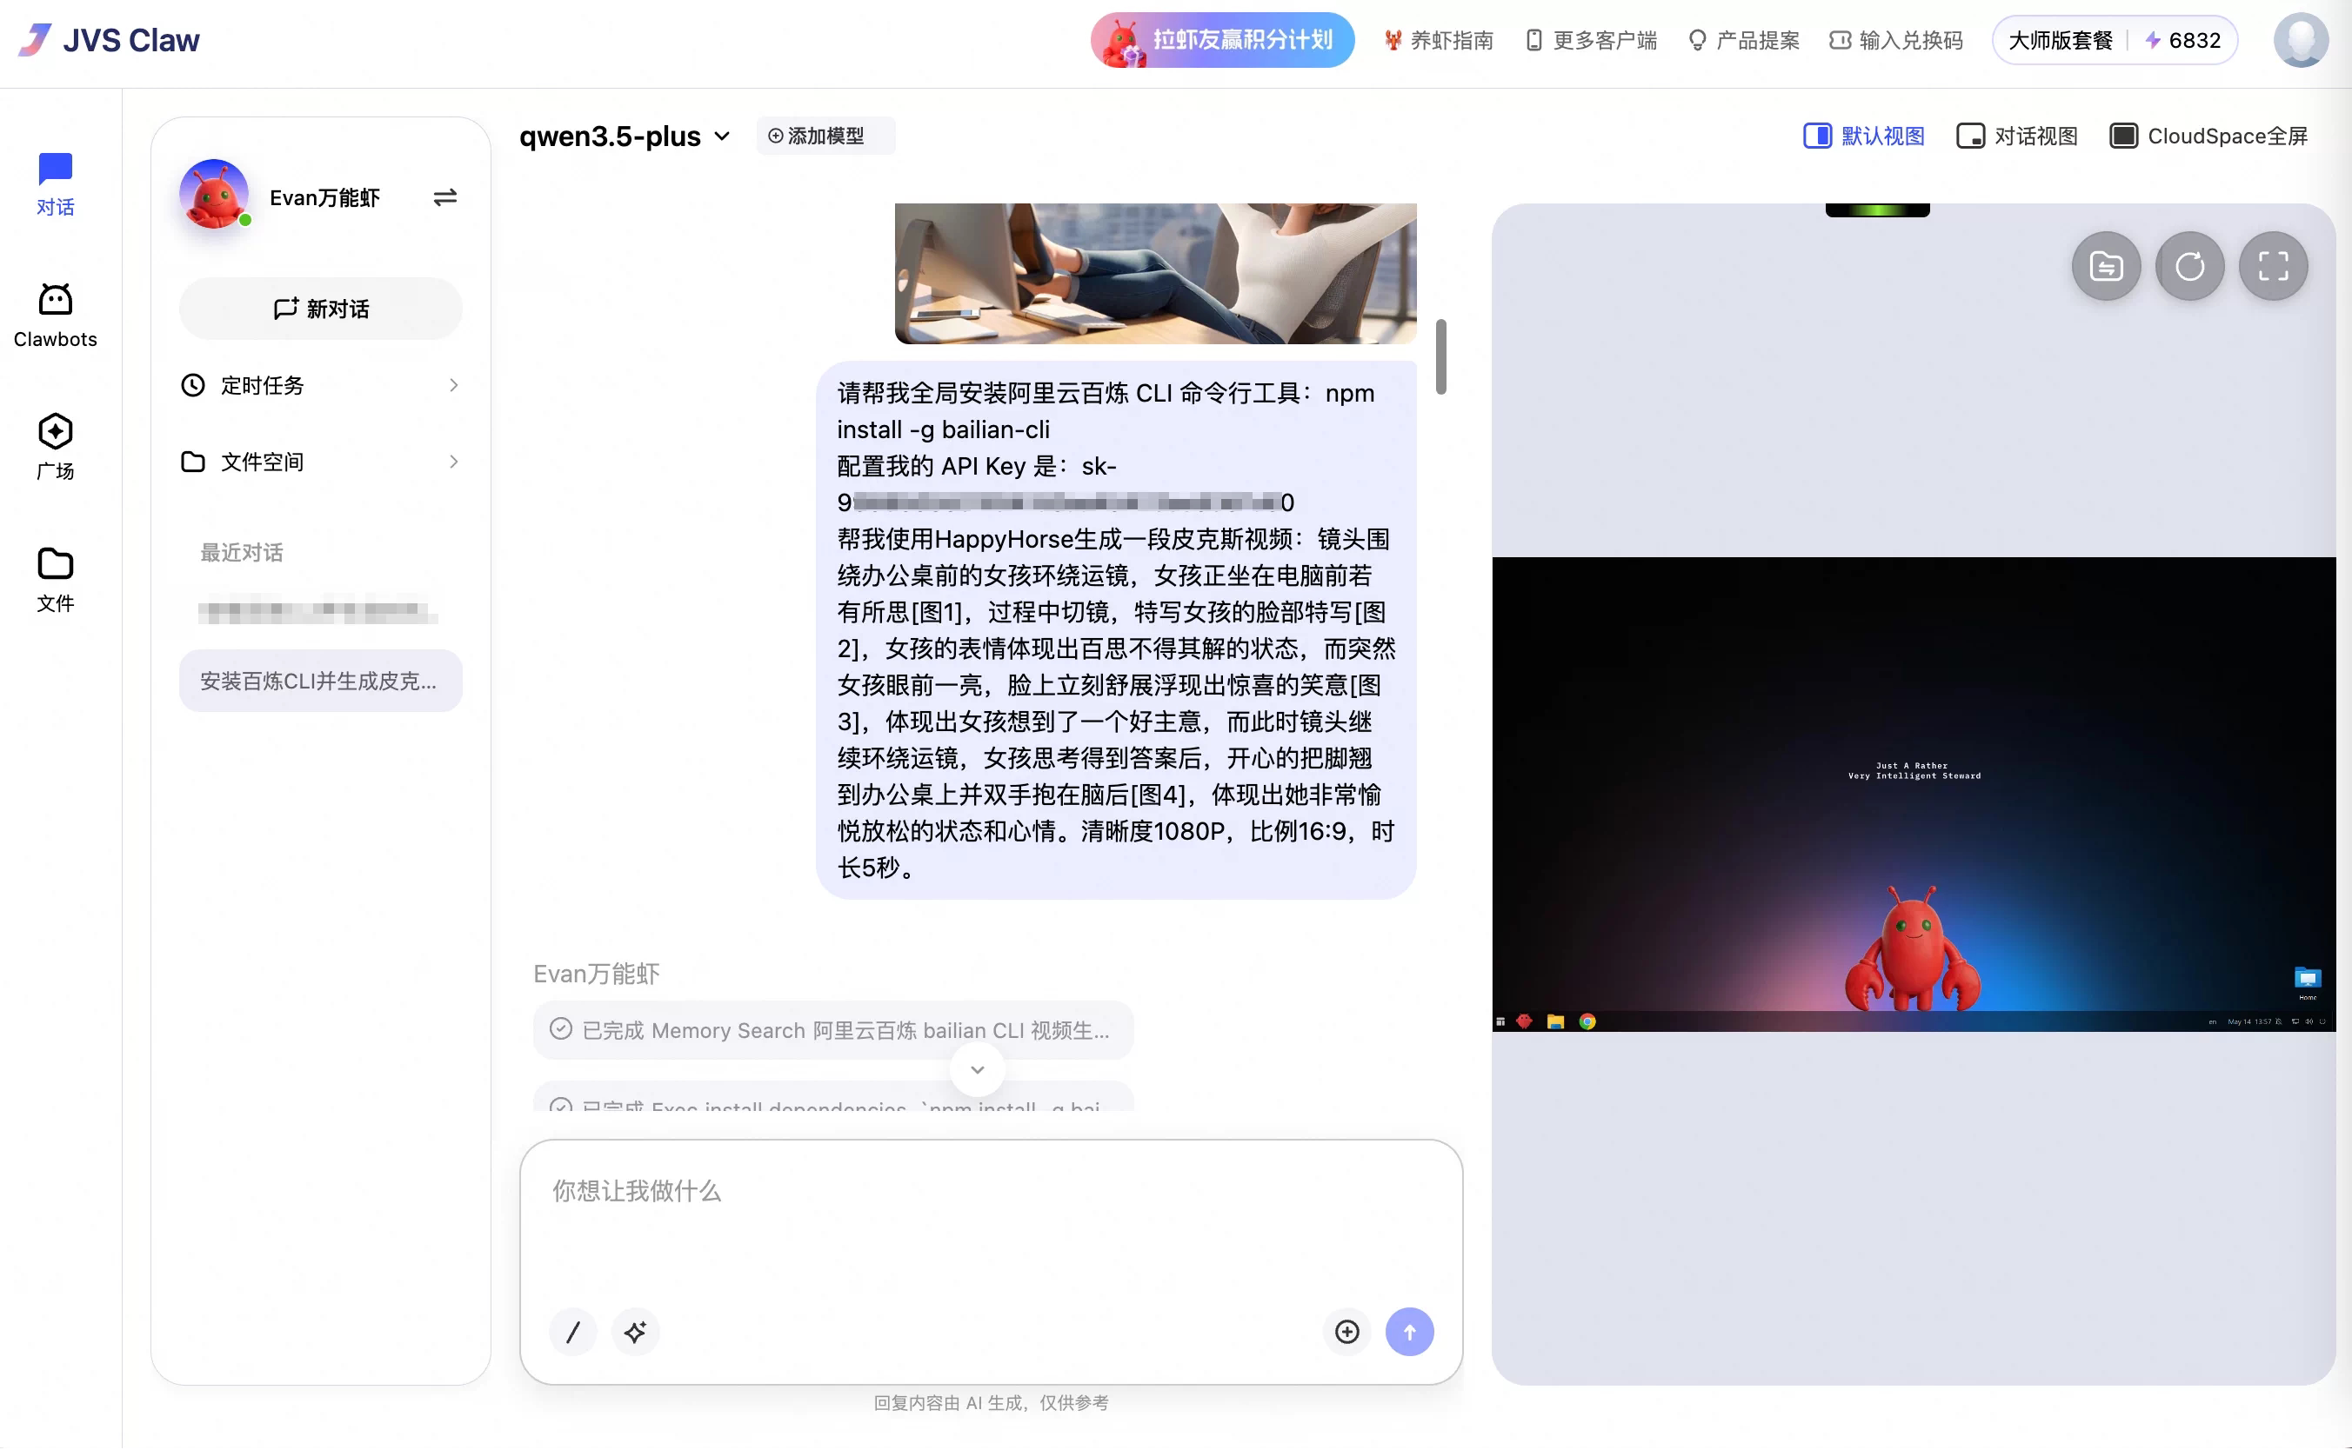Open the file manager icon in remote taskbar
Screen dimensions: 2352x1450
[x=1555, y=1022]
